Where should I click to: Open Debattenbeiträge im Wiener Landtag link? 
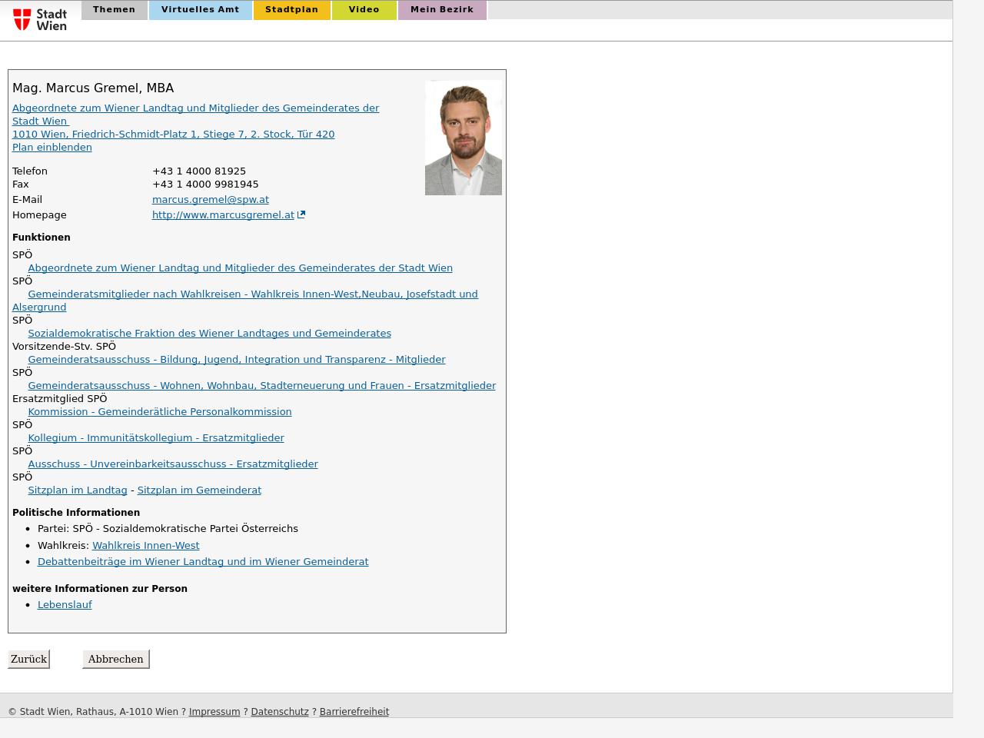coord(203,562)
